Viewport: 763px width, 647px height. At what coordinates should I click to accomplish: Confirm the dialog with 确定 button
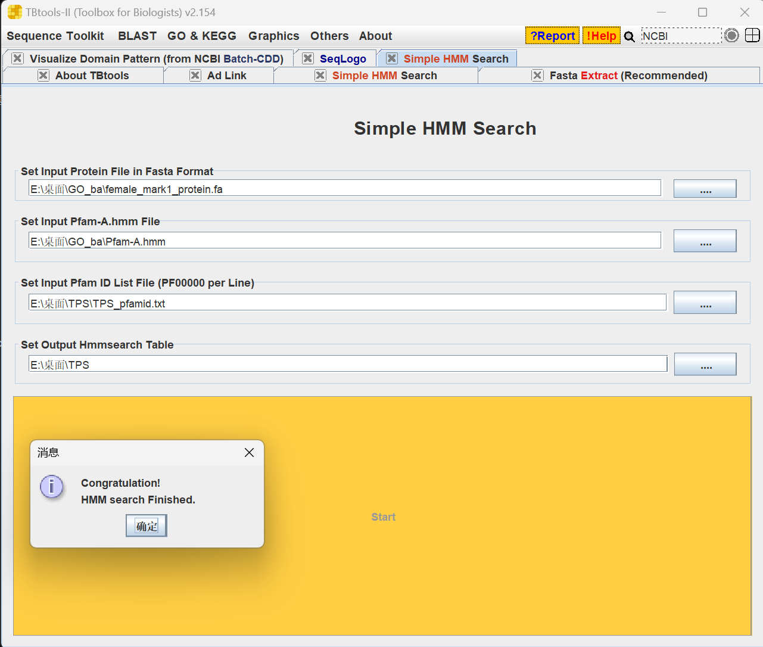pyautogui.click(x=147, y=526)
